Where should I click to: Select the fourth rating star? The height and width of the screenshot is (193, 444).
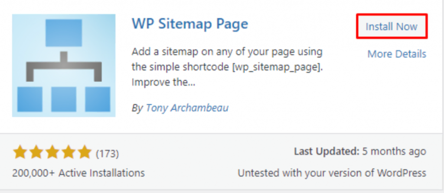(68, 152)
